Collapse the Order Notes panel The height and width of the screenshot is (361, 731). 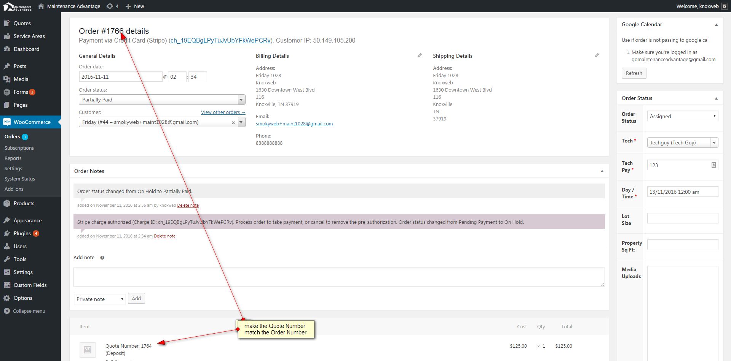(x=602, y=171)
